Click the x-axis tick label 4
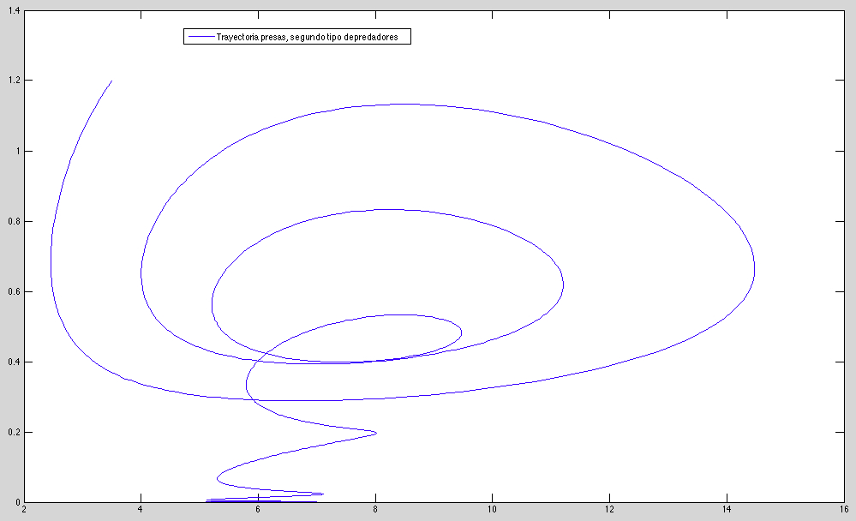The height and width of the screenshot is (521, 856). pos(141,512)
